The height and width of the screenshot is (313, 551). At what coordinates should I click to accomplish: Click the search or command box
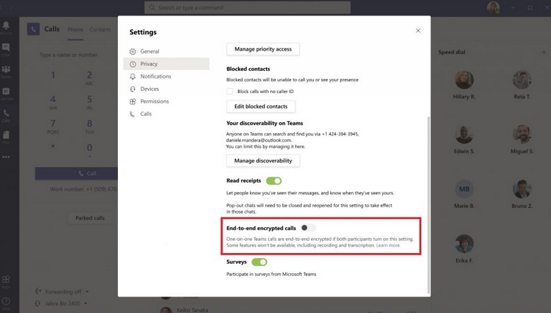coord(247,7)
